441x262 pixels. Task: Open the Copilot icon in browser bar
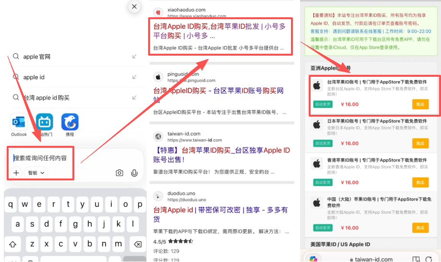click(313, 259)
